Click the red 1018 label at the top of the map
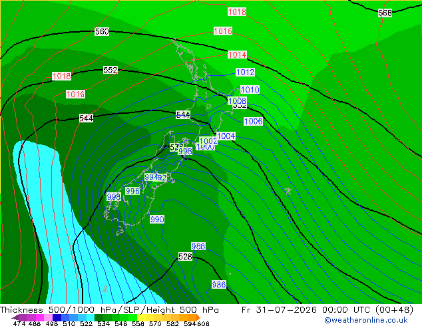 (x=237, y=12)
